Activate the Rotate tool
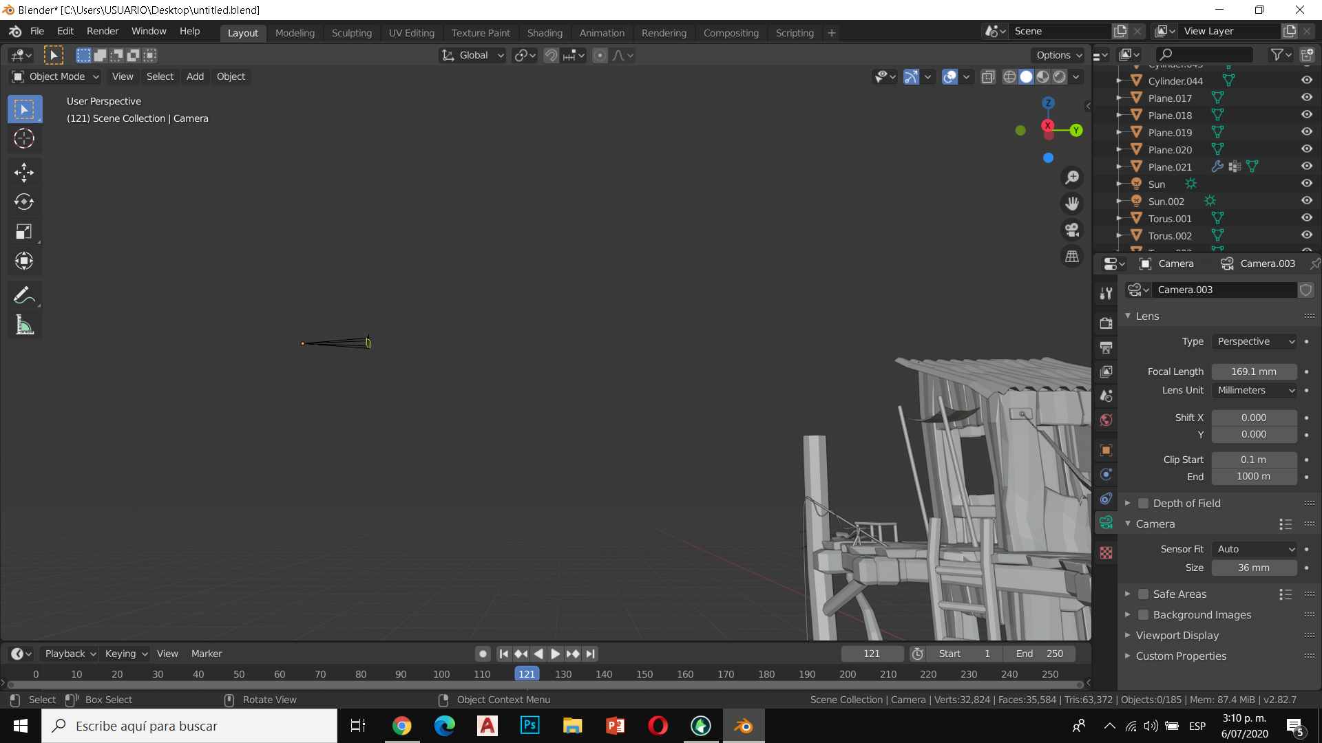The image size is (1322, 743). point(24,202)
